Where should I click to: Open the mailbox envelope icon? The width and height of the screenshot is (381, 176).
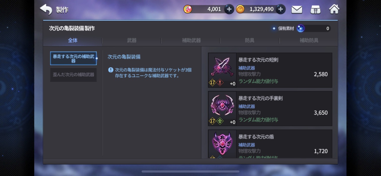(x=297, y=10)
